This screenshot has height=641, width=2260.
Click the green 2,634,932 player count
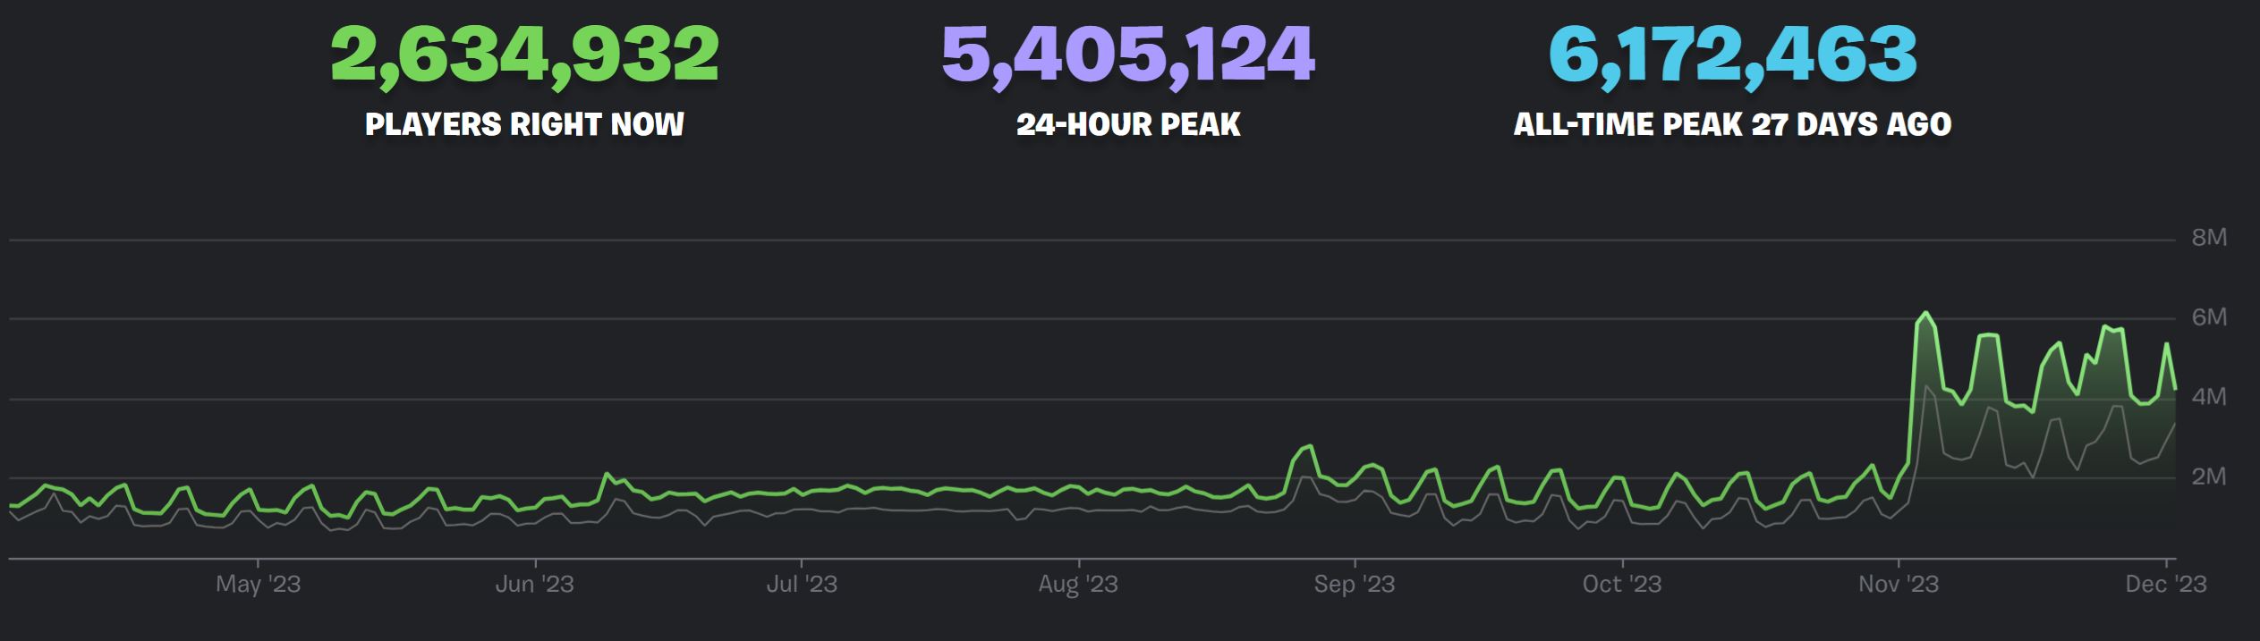(524, 55)
